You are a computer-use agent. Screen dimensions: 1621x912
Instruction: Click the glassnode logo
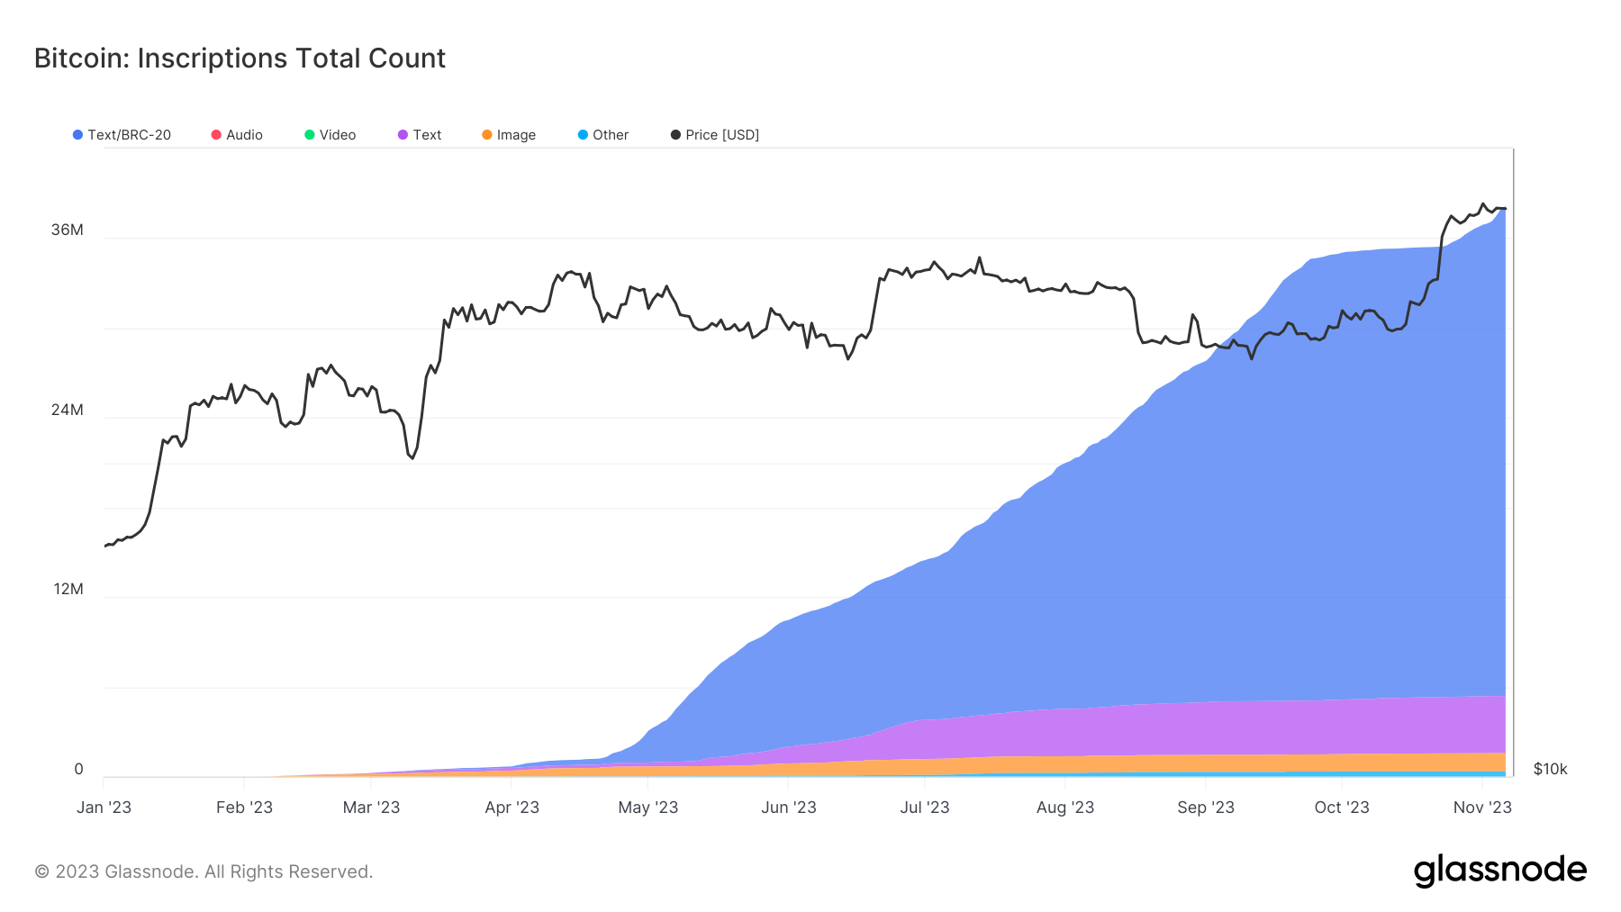coord(1499,871)
